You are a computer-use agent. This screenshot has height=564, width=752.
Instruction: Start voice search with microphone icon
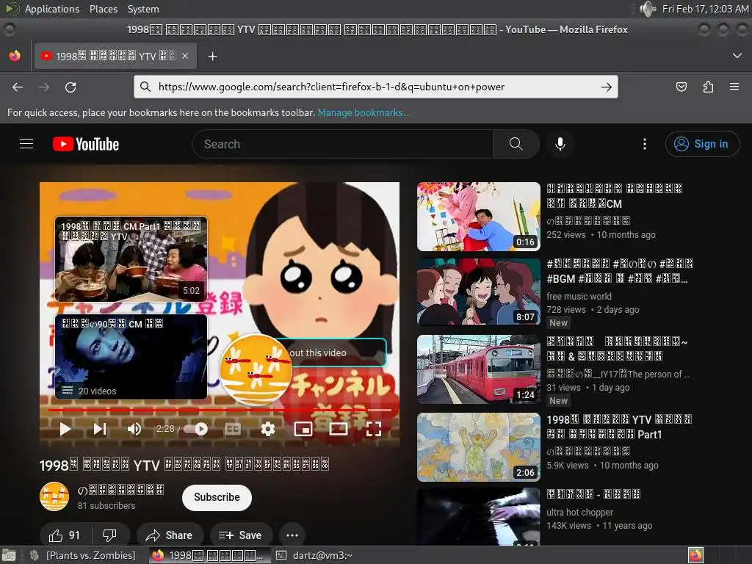pos(560,144)
